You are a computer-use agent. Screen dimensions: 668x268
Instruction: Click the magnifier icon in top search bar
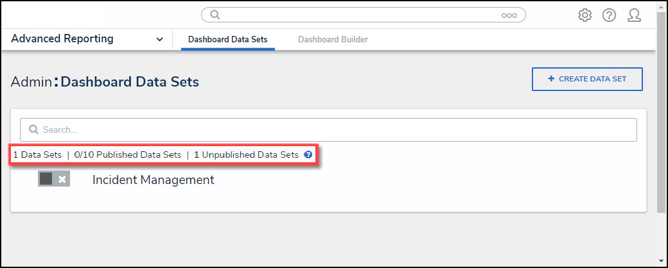(x=215, y=15)
